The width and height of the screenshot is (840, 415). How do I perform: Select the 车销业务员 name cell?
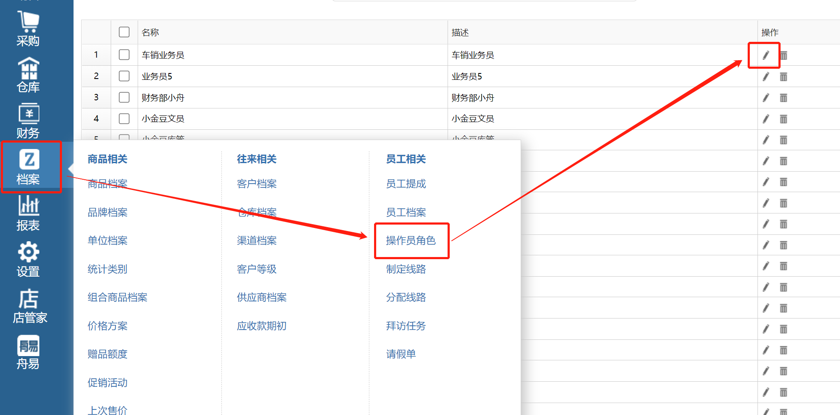[x=292, y=55]
